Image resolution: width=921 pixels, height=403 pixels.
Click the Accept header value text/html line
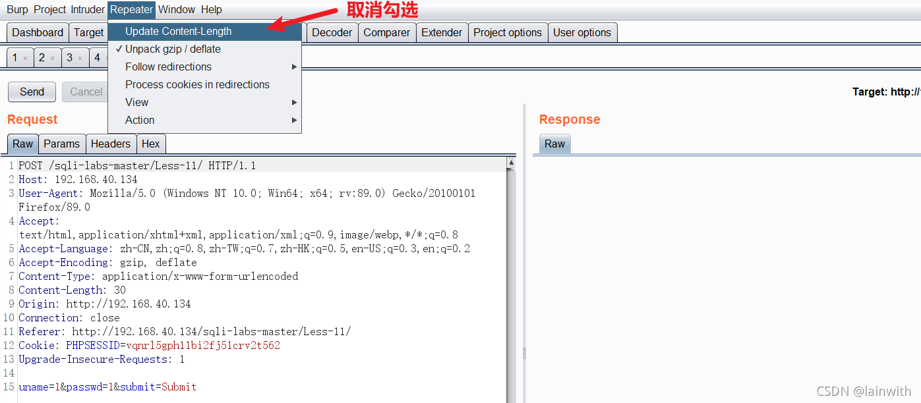click(238, 235)
